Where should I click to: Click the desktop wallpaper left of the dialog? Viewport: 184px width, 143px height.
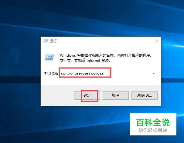(x=20, y=71)
